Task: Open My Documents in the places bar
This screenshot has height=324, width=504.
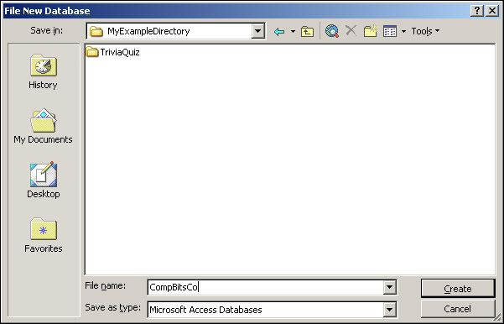Action: tap(43, 126)
